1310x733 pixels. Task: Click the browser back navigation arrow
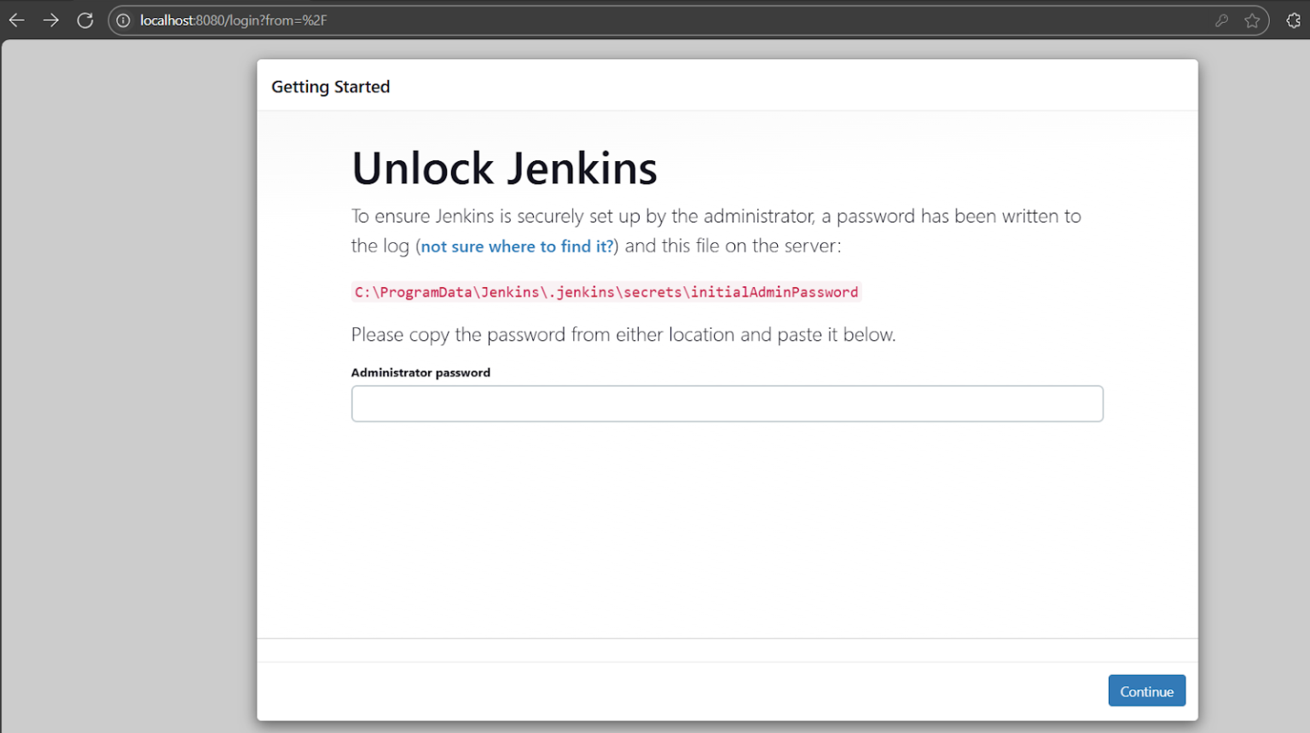(15, 20)
